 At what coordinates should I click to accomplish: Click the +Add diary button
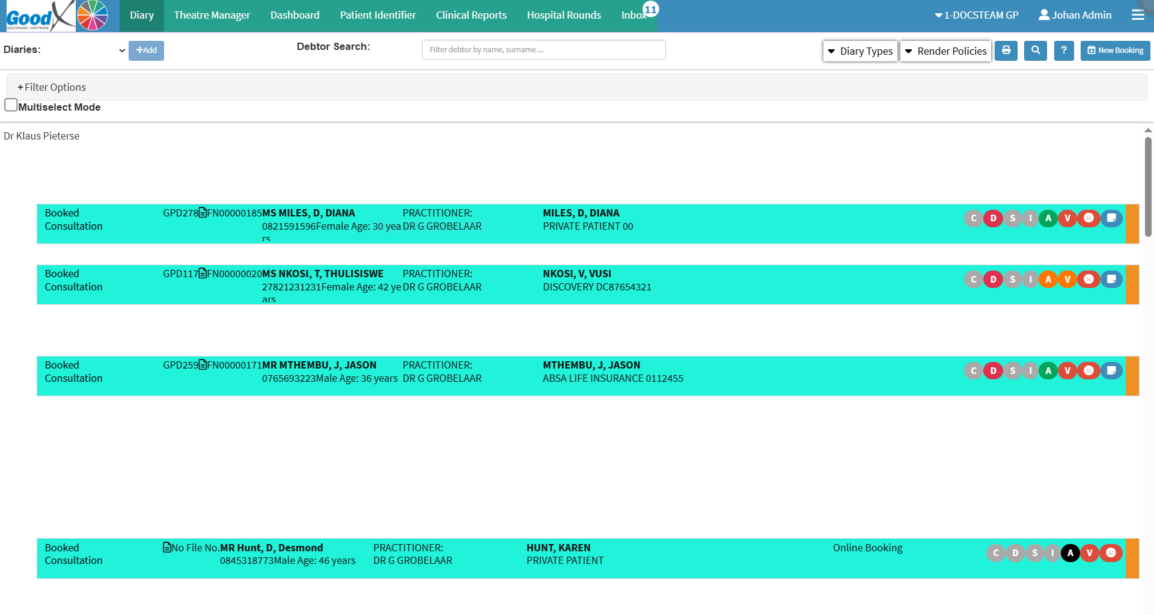point(146,50)
